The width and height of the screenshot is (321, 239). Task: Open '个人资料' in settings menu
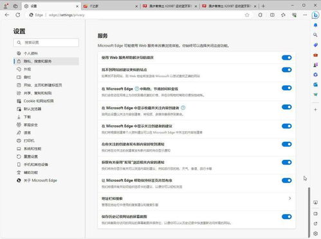46,53
